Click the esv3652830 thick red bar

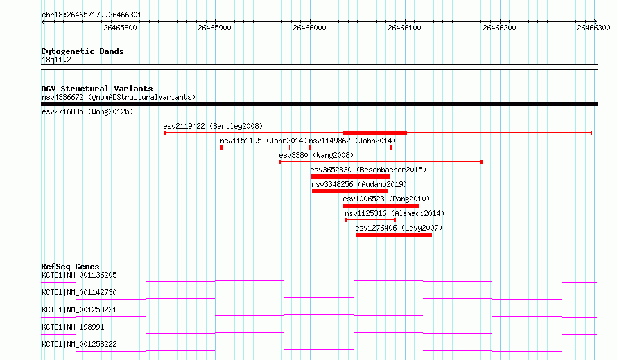350,177
